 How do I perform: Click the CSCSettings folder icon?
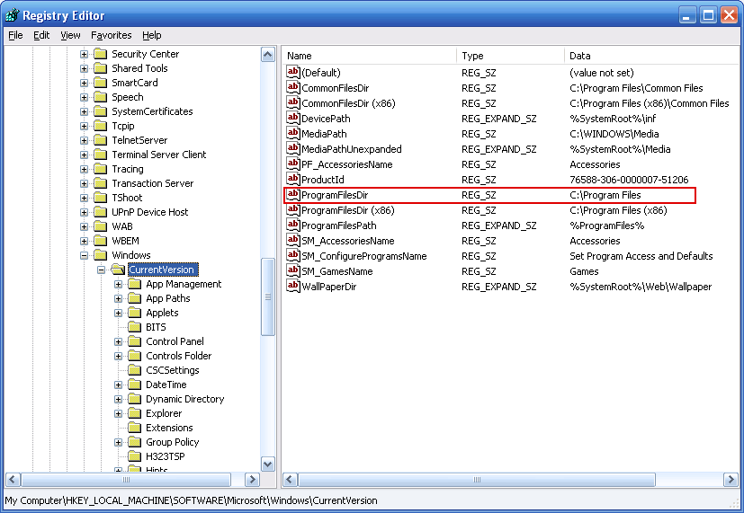135,370
